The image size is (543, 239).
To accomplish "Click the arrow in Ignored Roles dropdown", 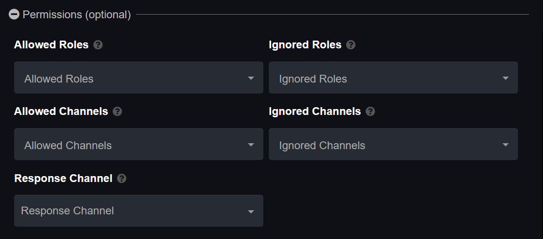I will pyautogui.click(x=506, y=78).
